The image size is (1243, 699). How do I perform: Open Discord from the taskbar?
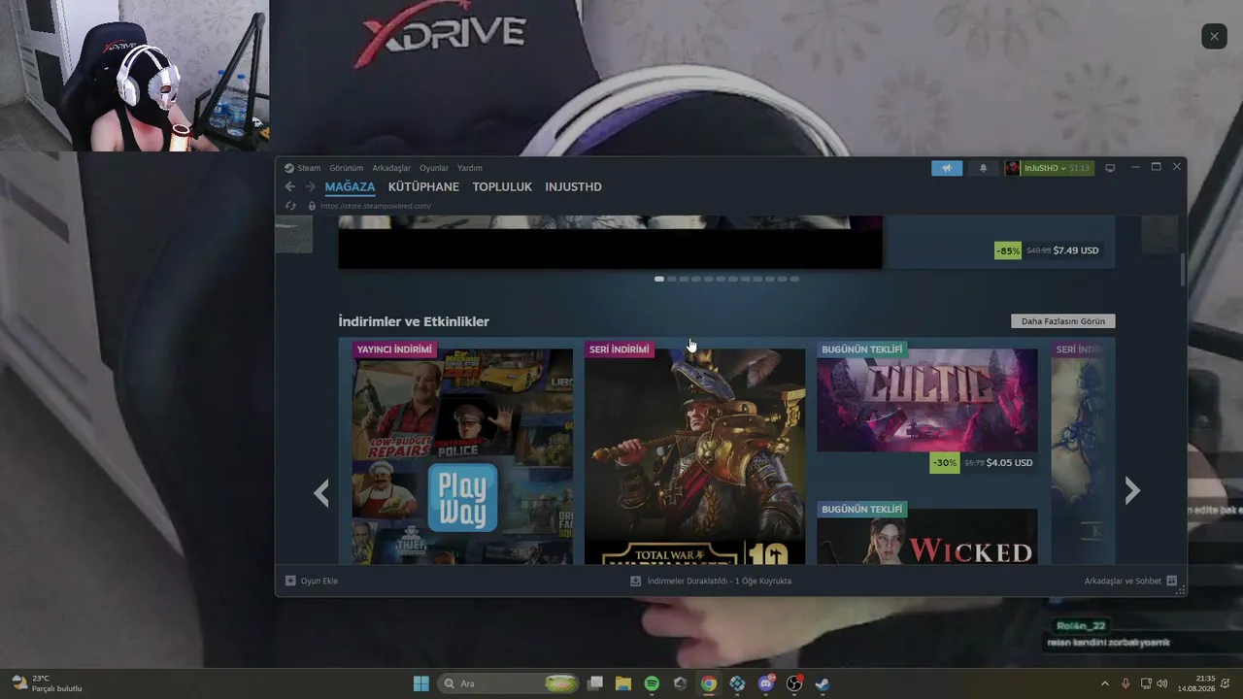click(x=766, y=683)
